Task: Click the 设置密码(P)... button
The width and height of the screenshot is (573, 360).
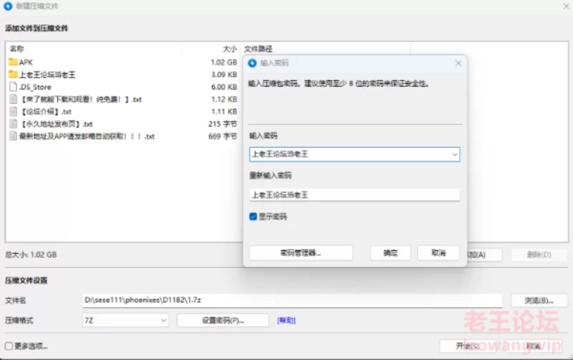Action: (223, 321)
